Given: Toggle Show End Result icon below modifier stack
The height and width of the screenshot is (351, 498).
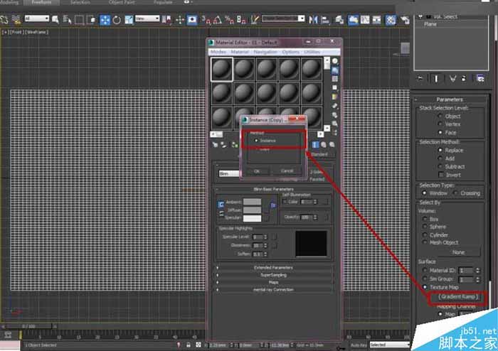Looking at the screenshot, I should pyautogui.click(x=436, y=78).
